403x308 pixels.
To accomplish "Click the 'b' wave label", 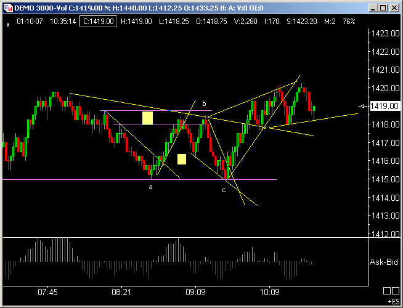I will 204,103.
